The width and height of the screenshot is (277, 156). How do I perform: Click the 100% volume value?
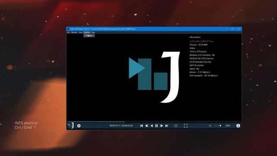(x=228, y=126)
